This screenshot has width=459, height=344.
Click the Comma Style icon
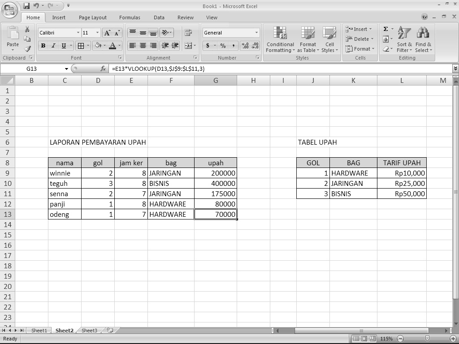tap(233, 45)
